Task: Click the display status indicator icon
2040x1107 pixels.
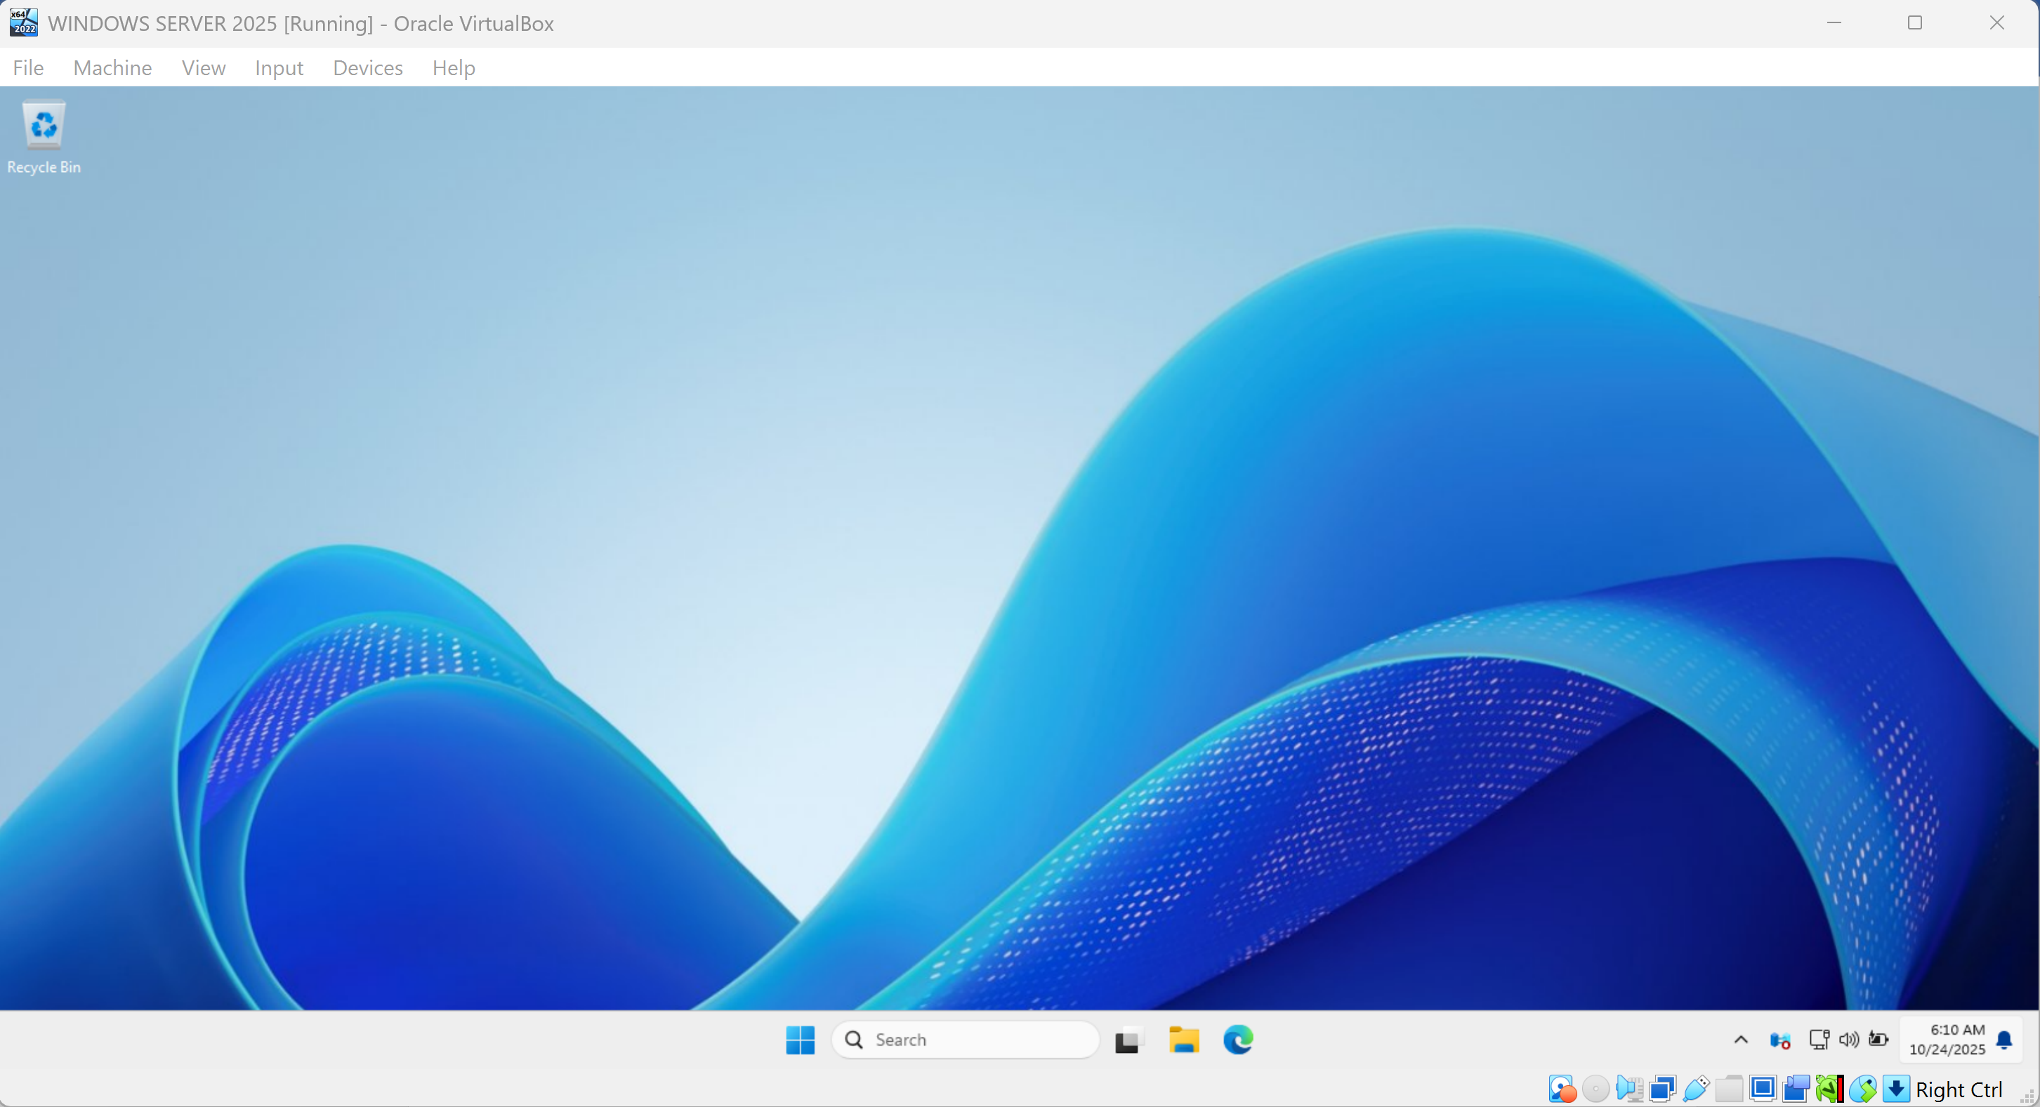Action: 1763,1089
